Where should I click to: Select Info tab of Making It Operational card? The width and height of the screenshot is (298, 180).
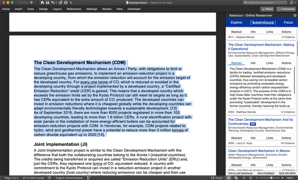point(253,63)
